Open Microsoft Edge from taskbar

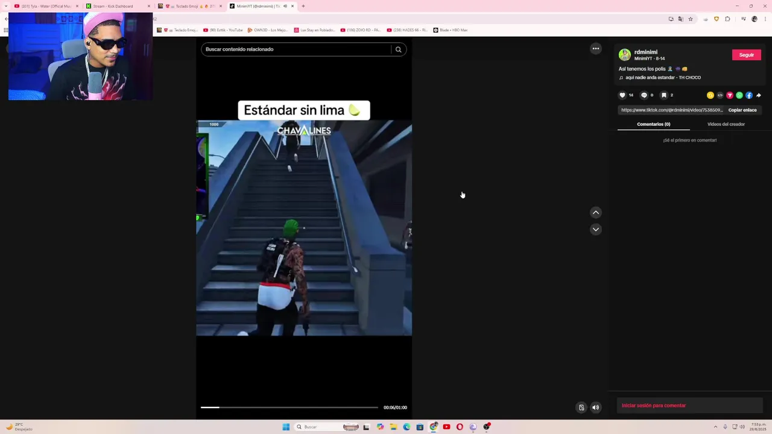[x=407, y=427]
